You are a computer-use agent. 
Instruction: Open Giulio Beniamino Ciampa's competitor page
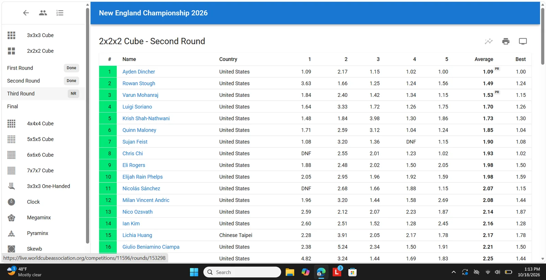(x=151, y=247)
